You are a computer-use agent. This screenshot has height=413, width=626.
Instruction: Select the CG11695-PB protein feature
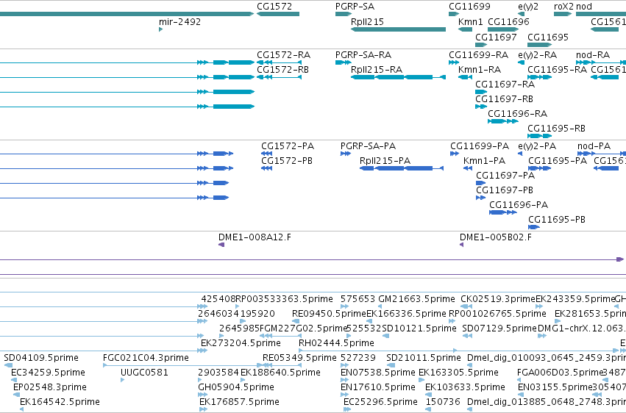534,228
